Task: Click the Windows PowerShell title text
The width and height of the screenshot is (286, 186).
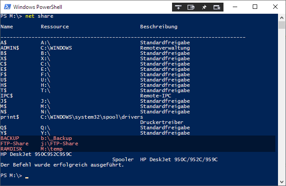Action: coord(37,7)
